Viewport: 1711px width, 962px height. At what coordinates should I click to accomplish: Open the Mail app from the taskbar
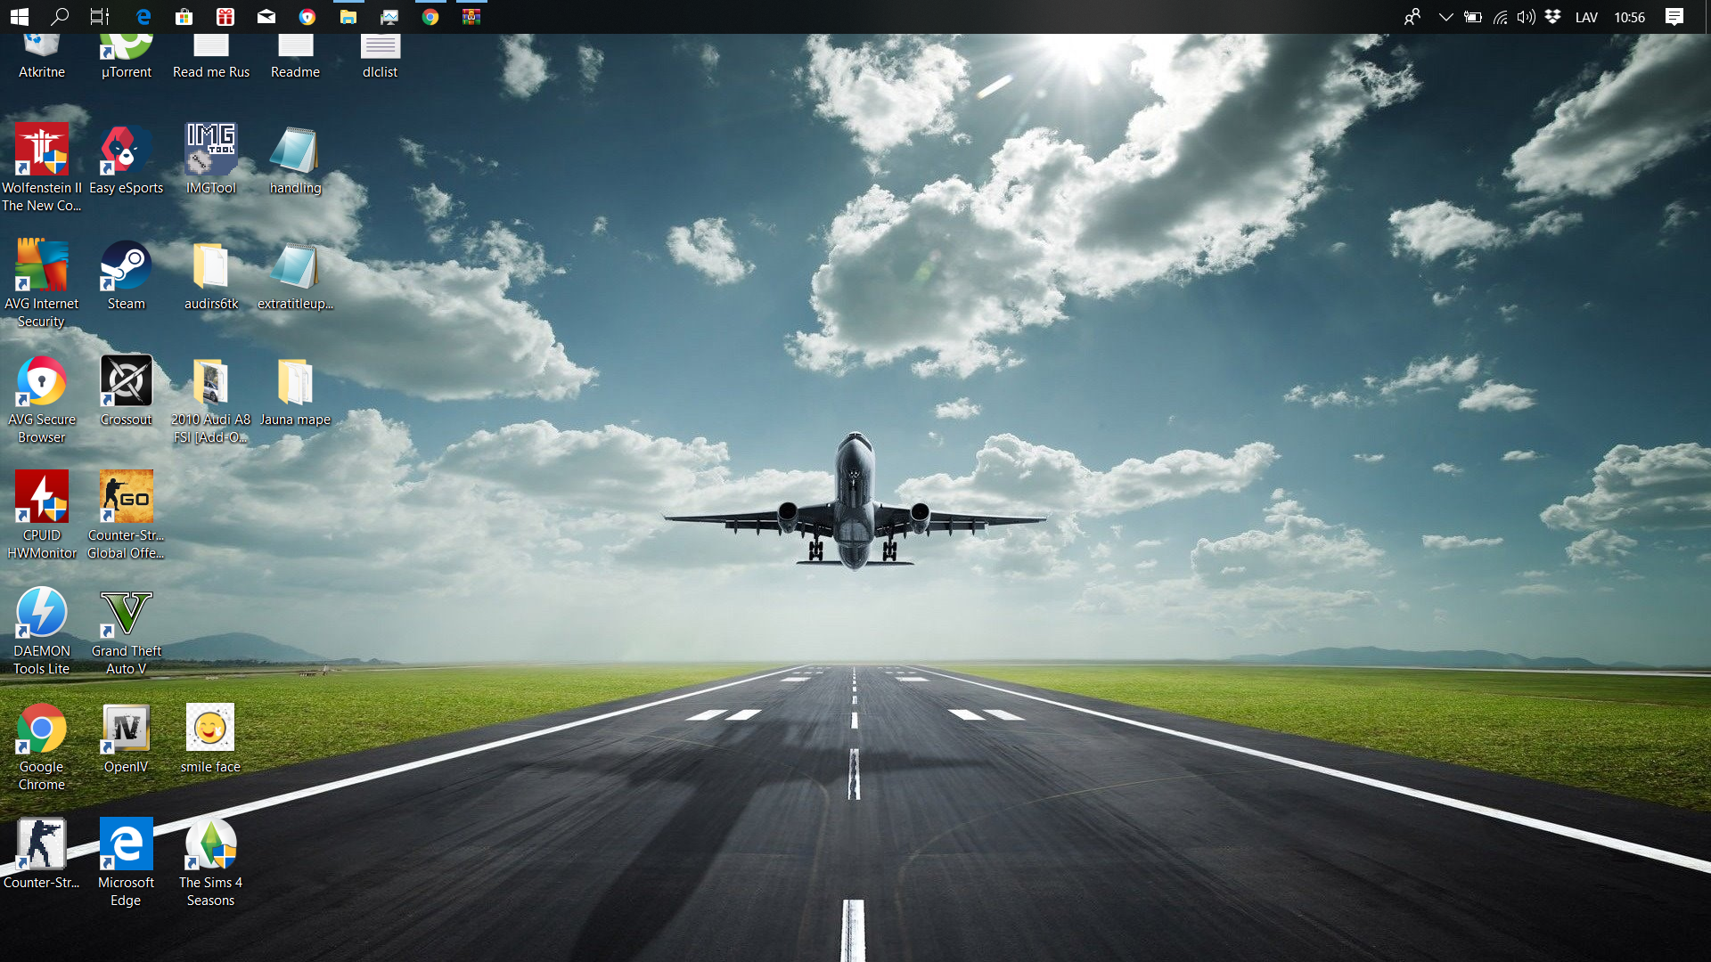pos(266,17)
